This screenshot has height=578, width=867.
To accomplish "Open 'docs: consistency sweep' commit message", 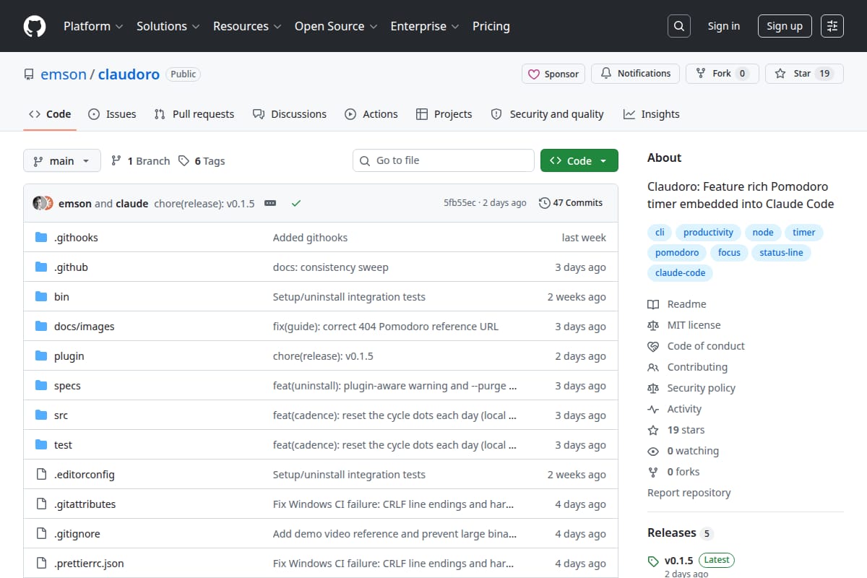I will point(331,267).
